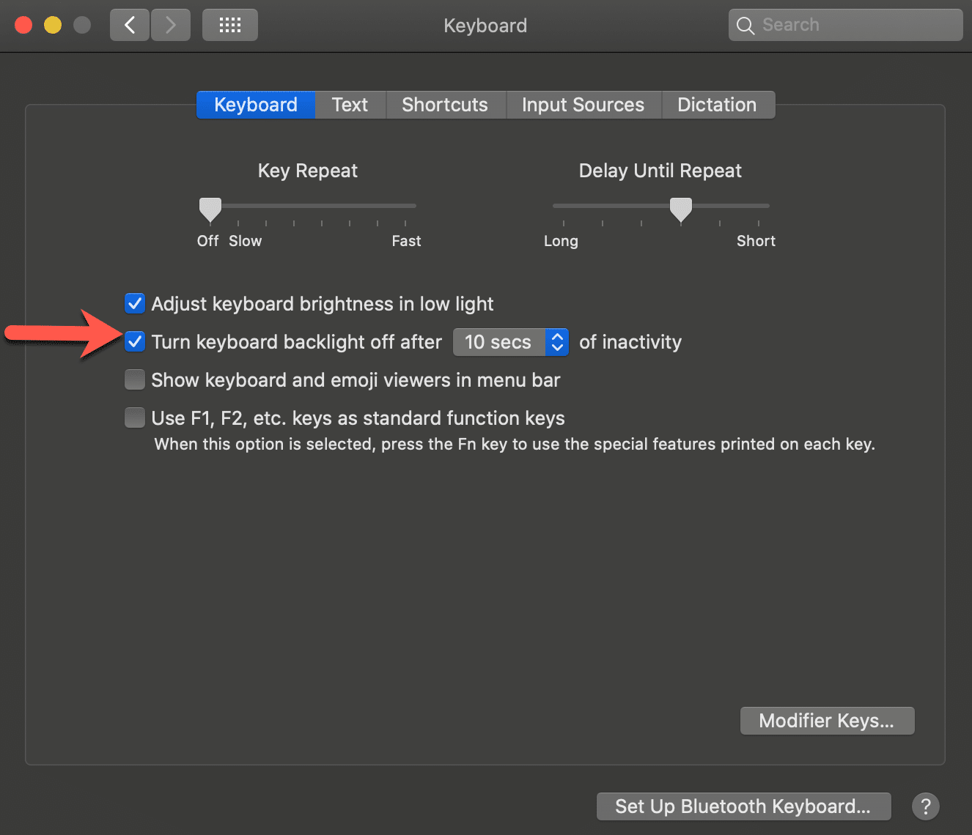This screenshot has height=835, width=972.
Task: Enable keyboard and emoji viewers in menu bar
Action: pyautogui.click(x=135, y=379)
